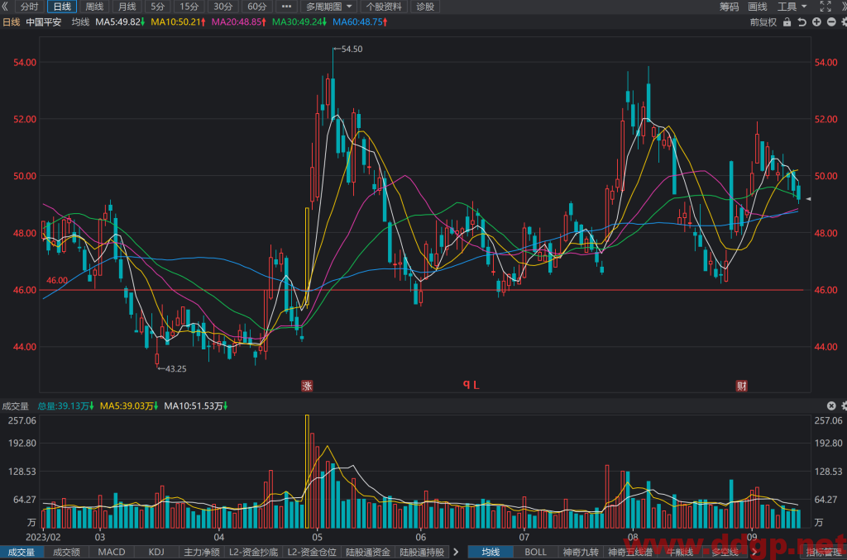Switch to the 60分 period
The width and height of the screenshot is (847, 560).
tap(257, 7)
